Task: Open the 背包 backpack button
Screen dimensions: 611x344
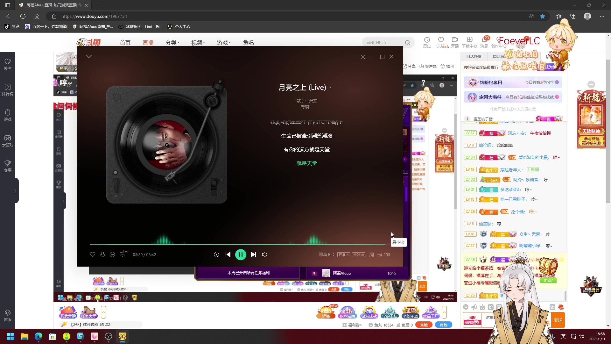Action: [444, 325]
